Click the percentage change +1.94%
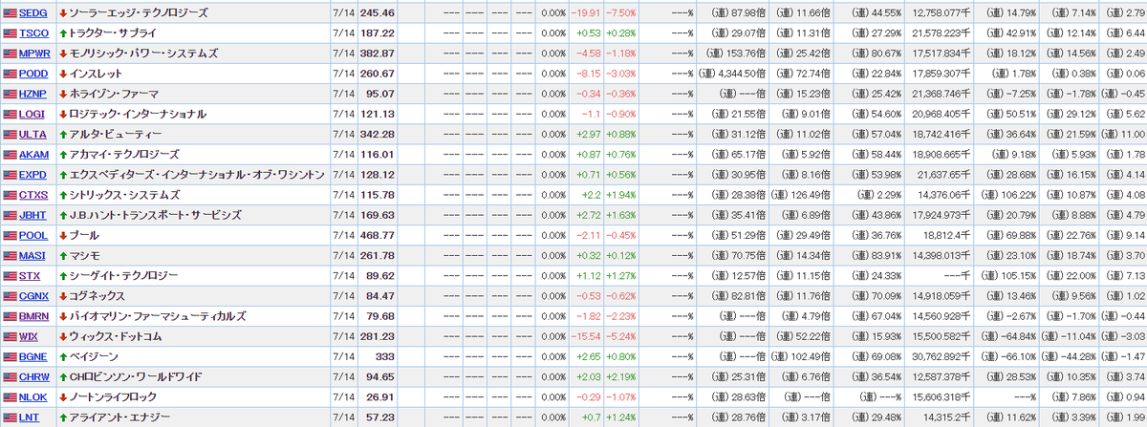Image resolution: width=1147 pixels, height=427 pixels. 621,195
